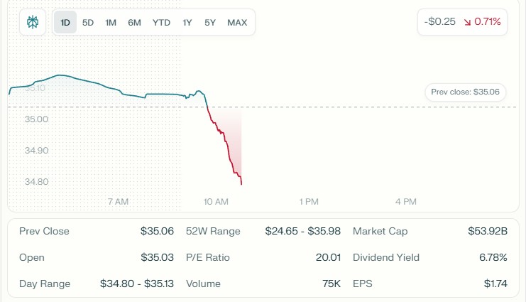
Task: Select the 1M chart range
Action: (111, 22)
